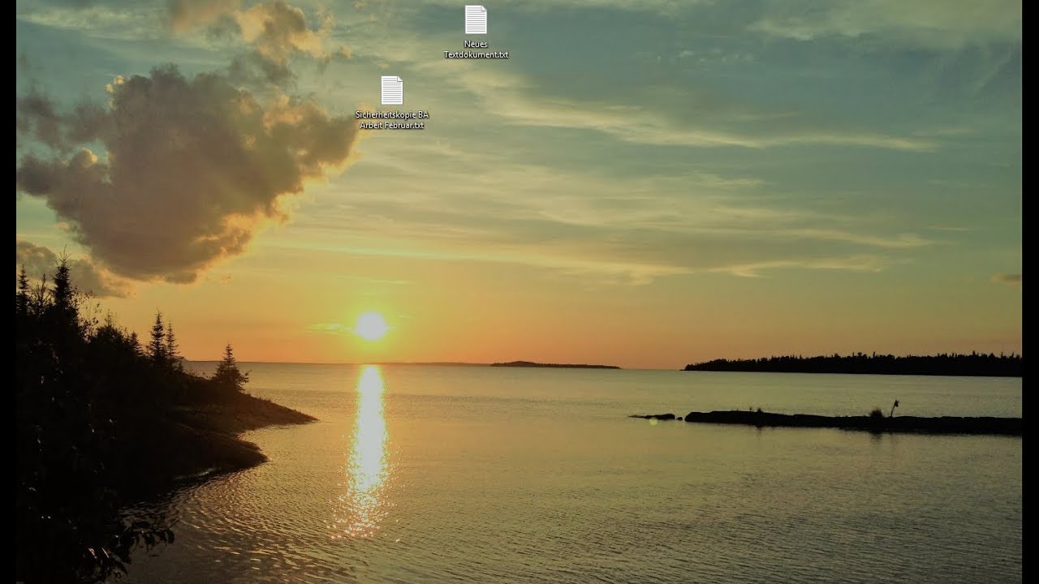Viewport: 1039px width, 584px height.
Task: Click the black bar along the right edge
Action: [1030, 292]
